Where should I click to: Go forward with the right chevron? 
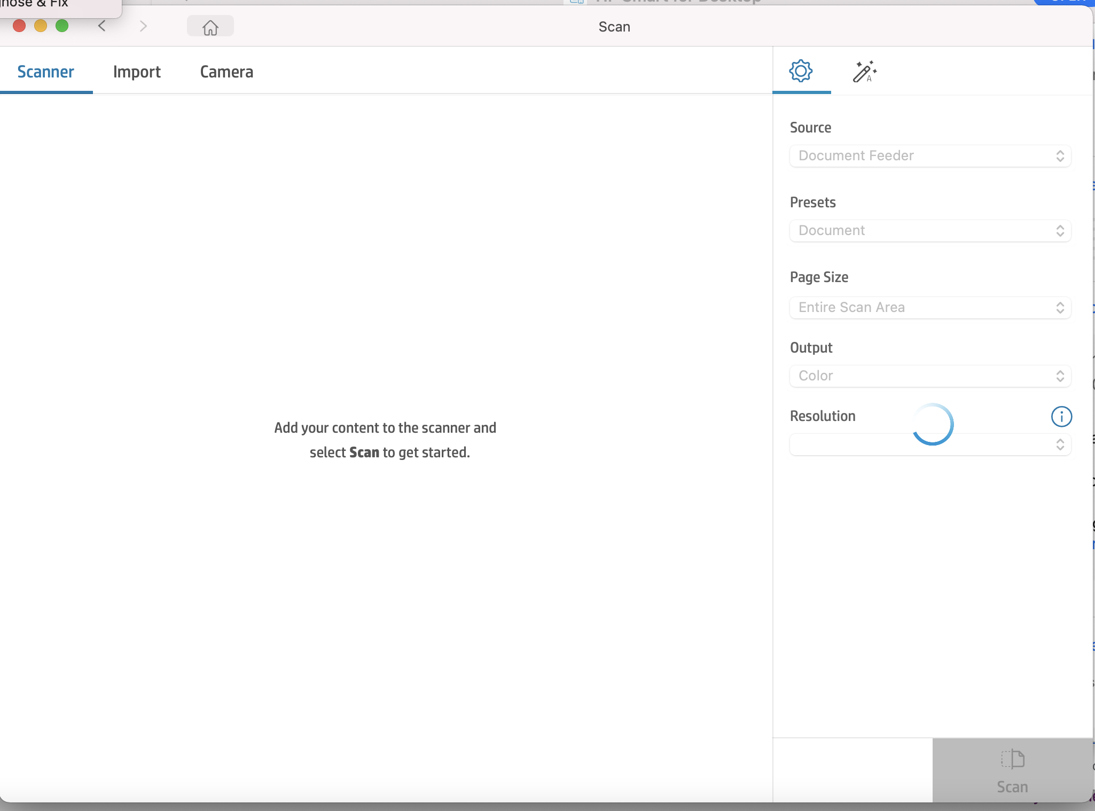coord(143,26)
